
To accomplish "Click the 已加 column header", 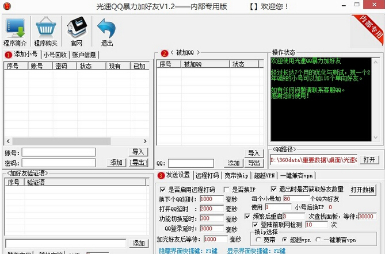I will point(140,66).
